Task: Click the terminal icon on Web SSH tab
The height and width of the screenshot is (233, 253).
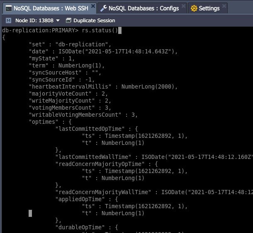Action: click(9, 8)
